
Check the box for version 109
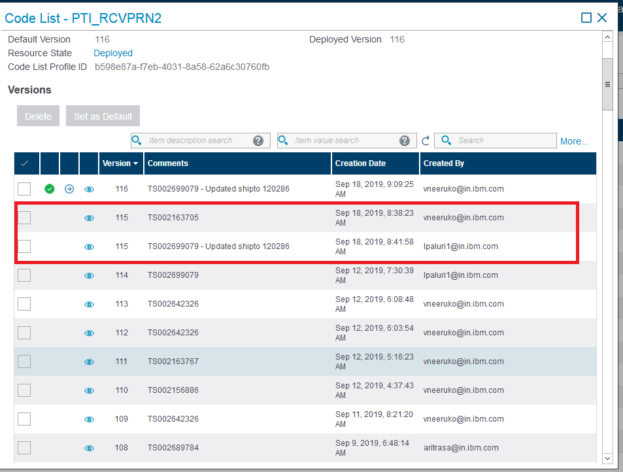[24, 419]
